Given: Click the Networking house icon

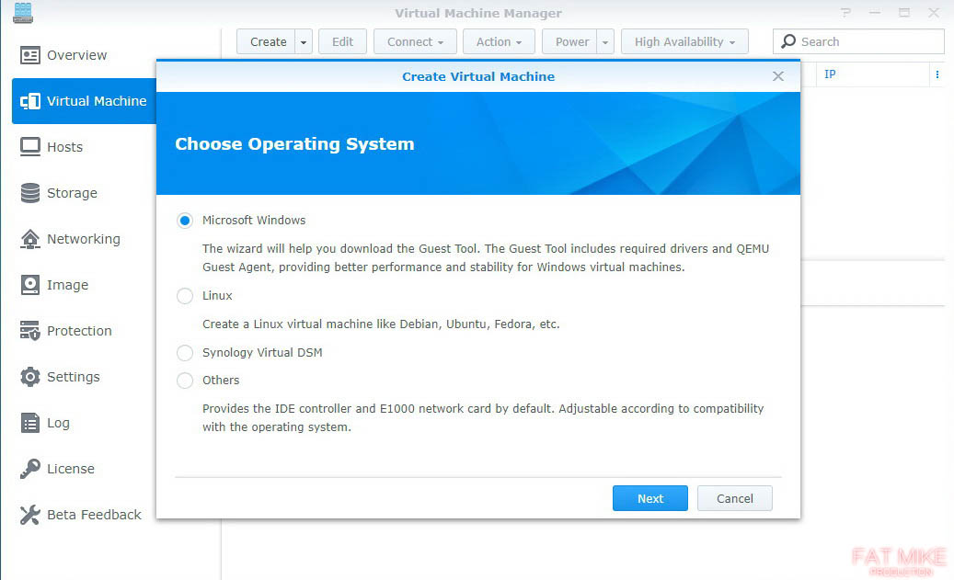Looking at the screenshot, I should click(29, 239).
